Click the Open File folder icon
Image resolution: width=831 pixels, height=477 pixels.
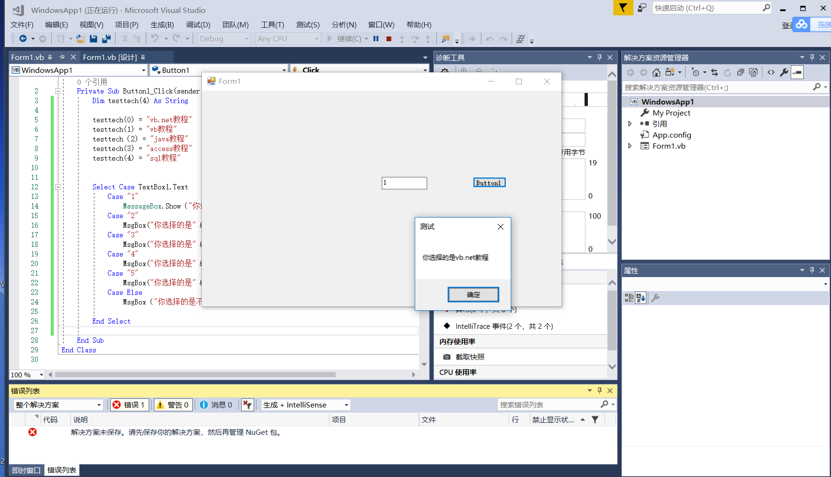tap(81, 39)
